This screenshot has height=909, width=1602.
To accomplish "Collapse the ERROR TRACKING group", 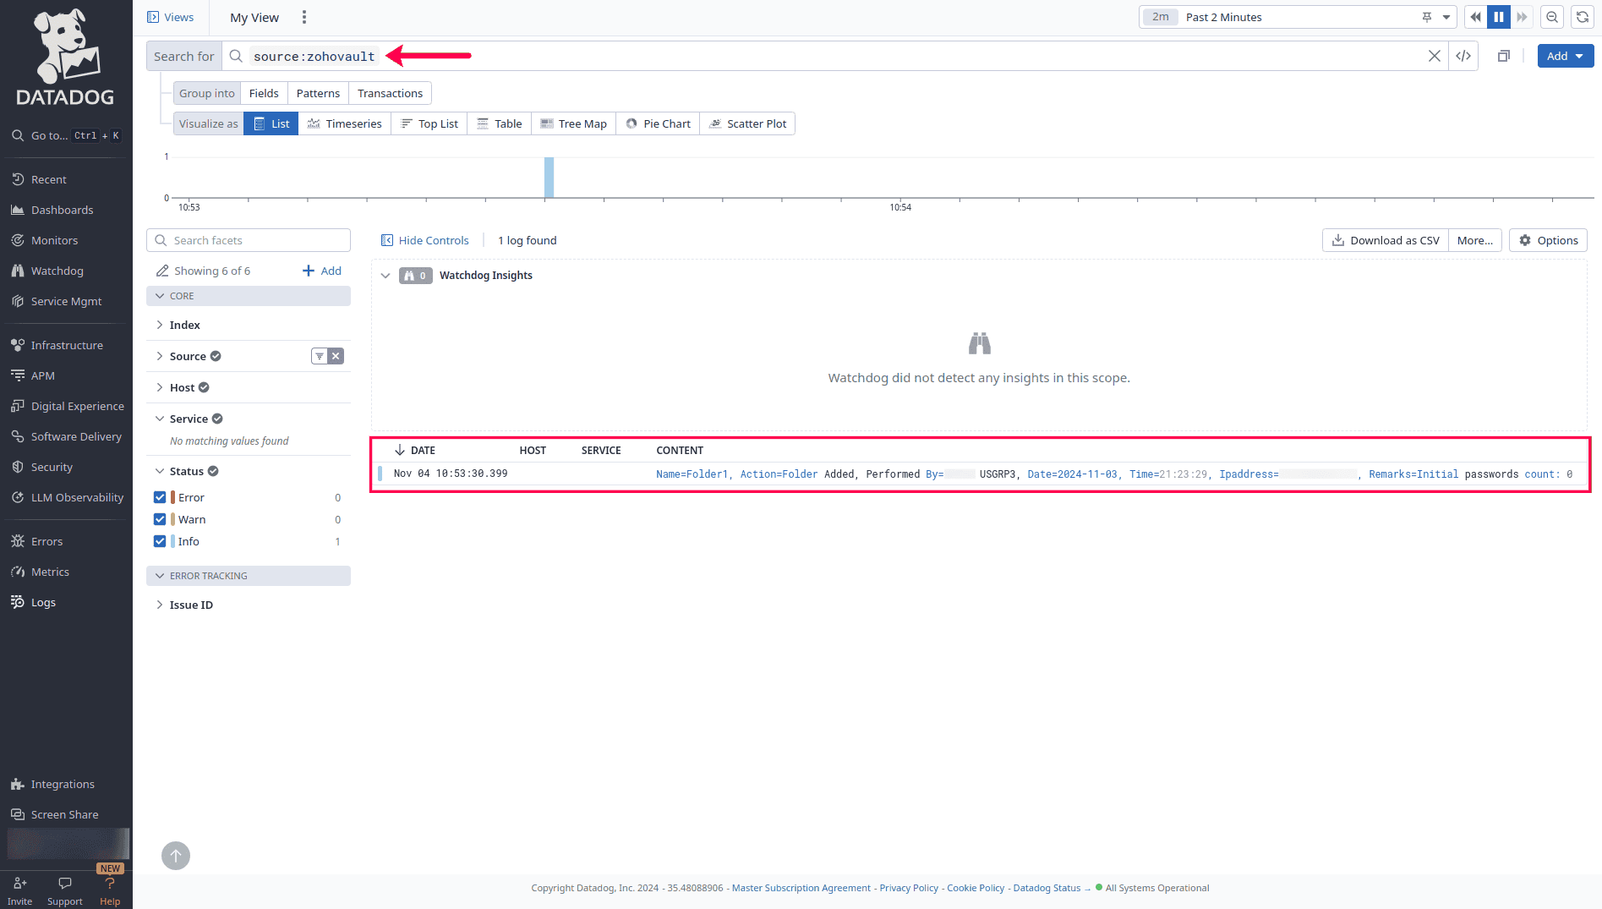I will point(249,576).
